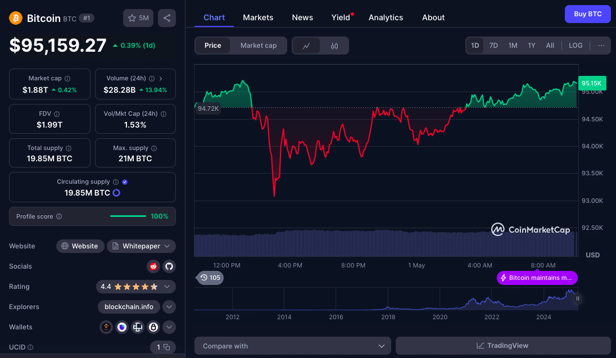Image resolution: width=616 pixels, height=358 pixels.
Task: Open the hardware device wallet icon
Action: click(x=138, y=327)
